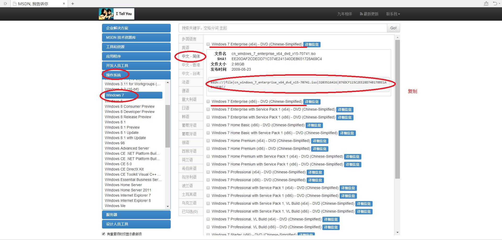Select the 中文 - 简体 language tab
Image resolution: width=502 pixels, height=240 pixels.
tap(191, 56)
